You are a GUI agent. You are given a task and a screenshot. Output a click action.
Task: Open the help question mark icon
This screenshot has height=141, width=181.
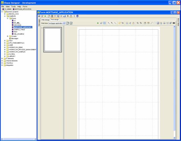point(77,16)
